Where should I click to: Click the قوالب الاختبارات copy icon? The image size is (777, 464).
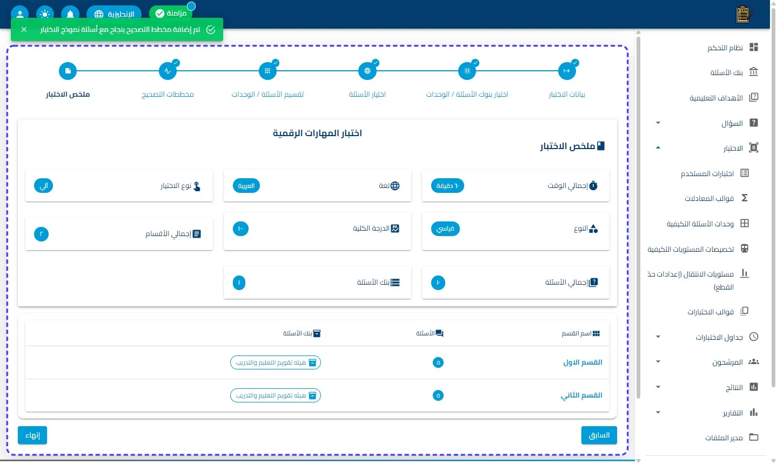(745, 311)
